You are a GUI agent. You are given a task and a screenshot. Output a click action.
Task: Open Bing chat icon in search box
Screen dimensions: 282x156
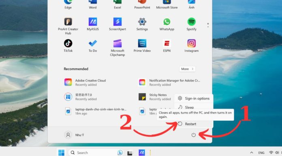click(120, 153)
